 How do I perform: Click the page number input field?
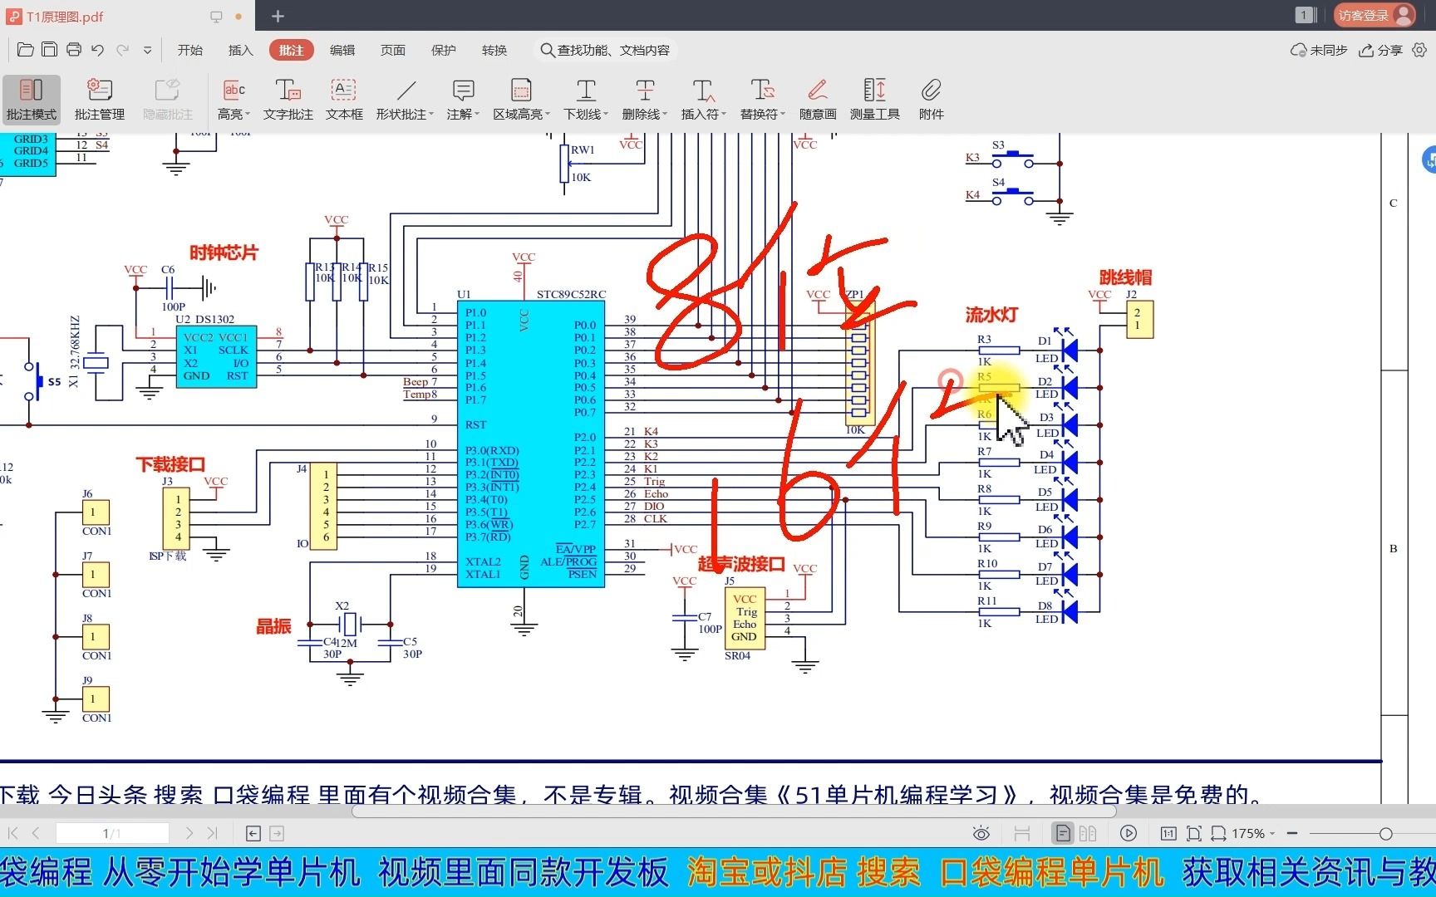pyautogui.click(x=112, y=833)
